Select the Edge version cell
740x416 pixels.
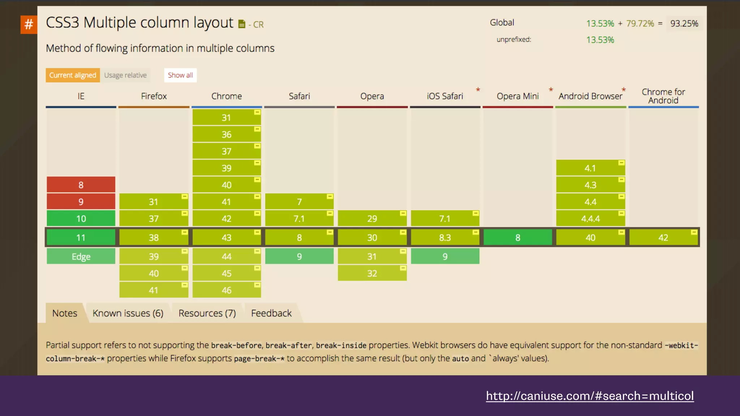pyautogui.click(x=81, y=256)
